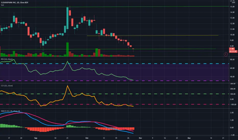
Task: Click the 2.00 MACD scale label
Action: click(232, 113)
